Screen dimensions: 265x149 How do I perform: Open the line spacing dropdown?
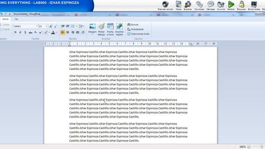[82, 26]
